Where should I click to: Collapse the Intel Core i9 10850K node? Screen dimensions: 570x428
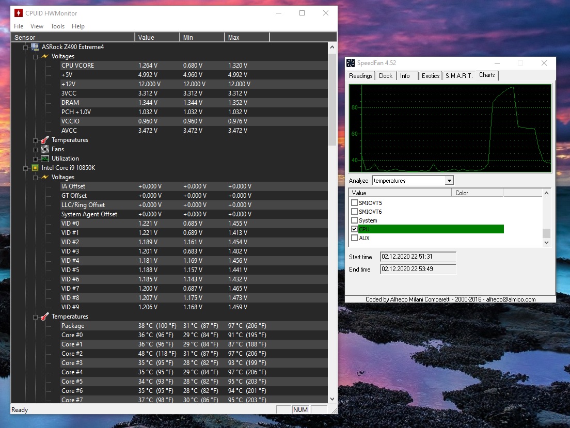click(x=25, y=168)
